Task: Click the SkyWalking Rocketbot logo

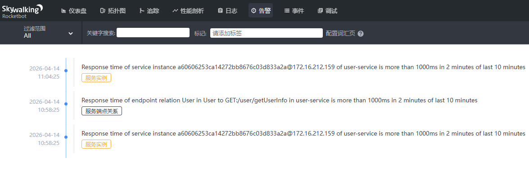Action: point(22,10)
